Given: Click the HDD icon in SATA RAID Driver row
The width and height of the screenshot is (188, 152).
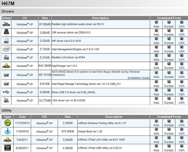Looking at the screenshot, I should click(6, 75).
